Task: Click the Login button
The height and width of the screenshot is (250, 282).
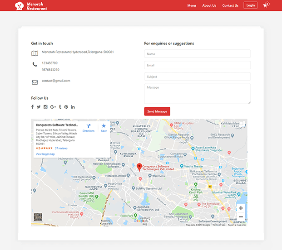Action: [x=250, y=5]
